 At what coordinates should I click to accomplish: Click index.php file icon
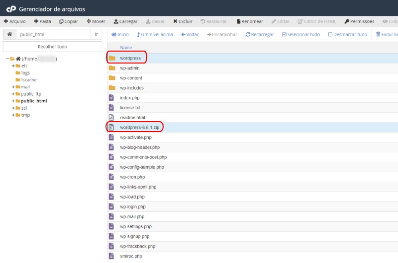point(111,97)
